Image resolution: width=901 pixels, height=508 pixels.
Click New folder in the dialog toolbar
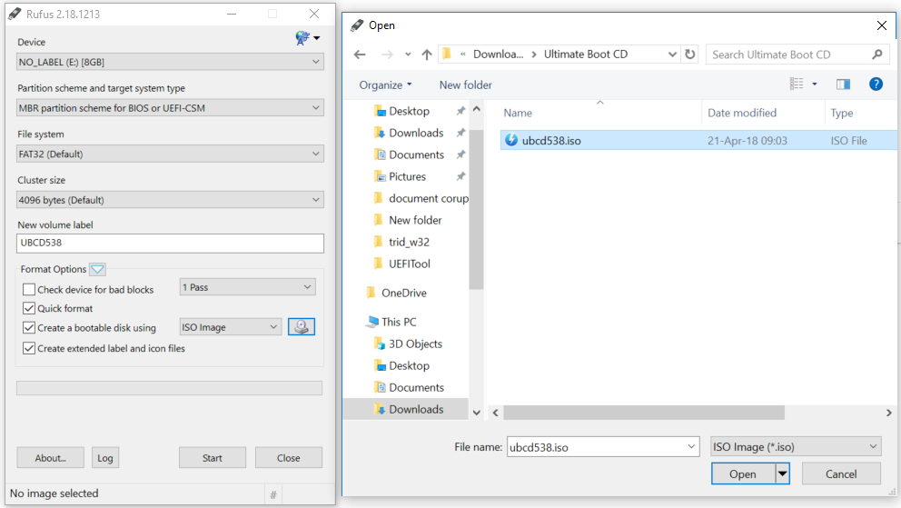465,85
